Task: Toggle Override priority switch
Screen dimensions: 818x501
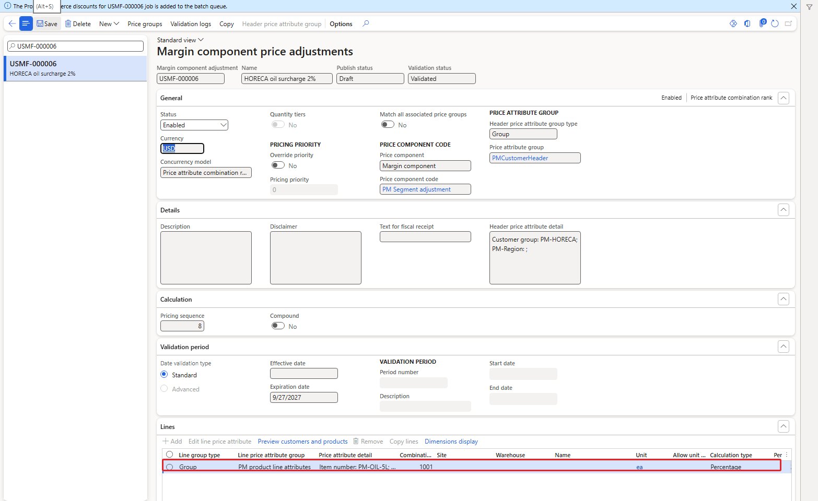Action: pyautogui.click(x=278, y=165)
